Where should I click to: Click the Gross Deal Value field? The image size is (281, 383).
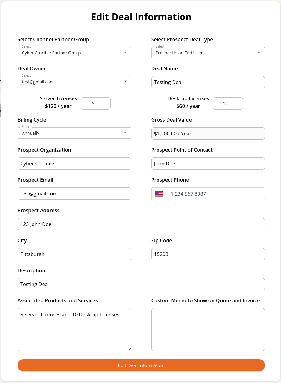click(x=208, y=134)
